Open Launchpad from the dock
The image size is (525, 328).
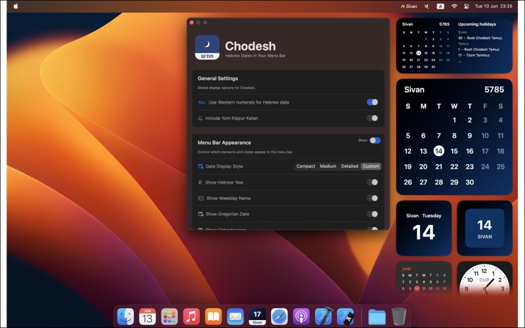(x=169, y=316)
